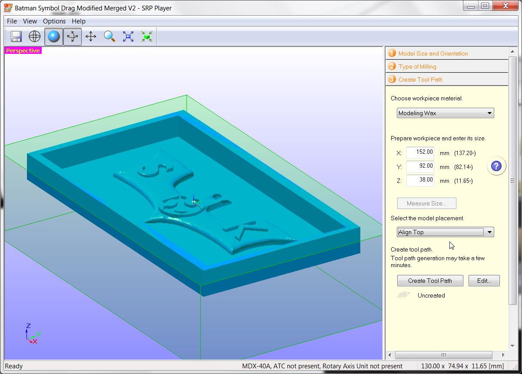Click the SRP Player app icon in title bar

8,8
